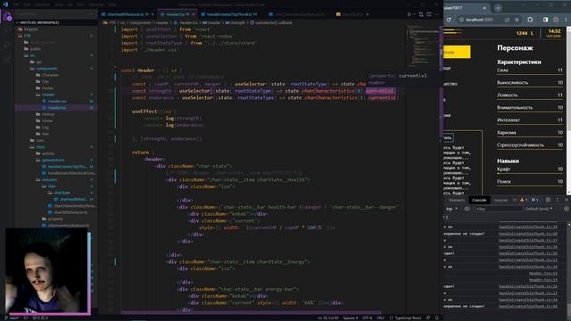Open a new browser tab

pyautogui.click(x=498, y=8)
